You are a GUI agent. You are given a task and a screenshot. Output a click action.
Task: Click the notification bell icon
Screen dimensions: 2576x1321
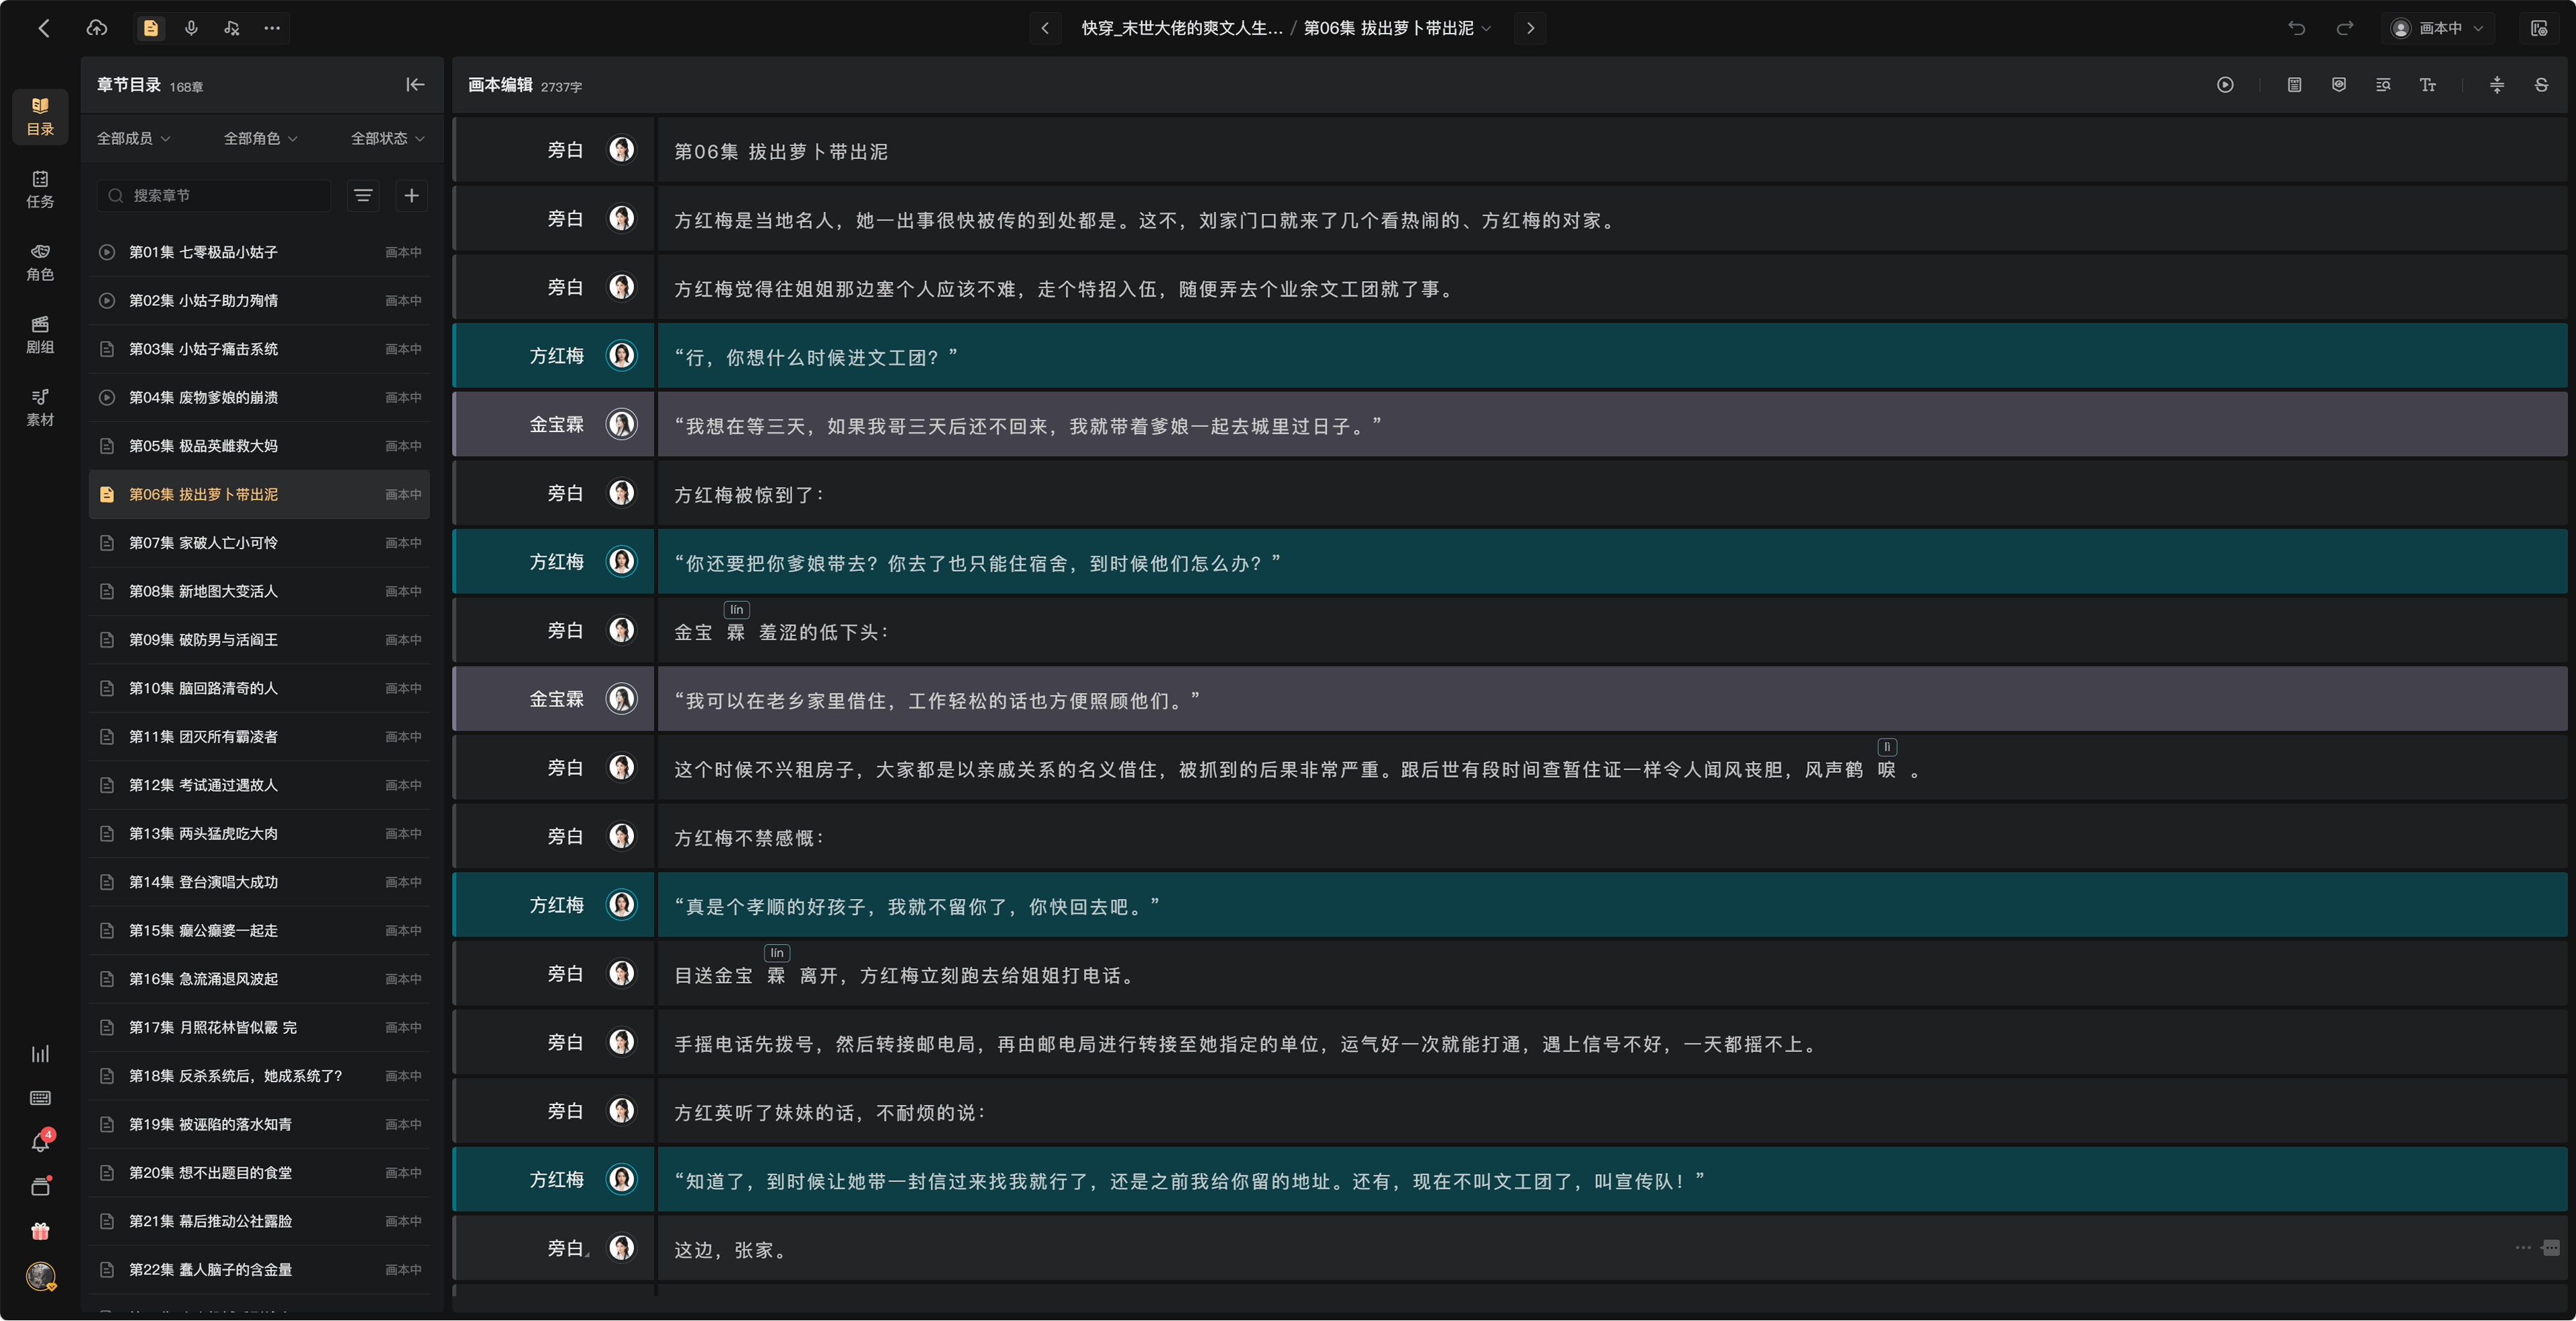40,1142
